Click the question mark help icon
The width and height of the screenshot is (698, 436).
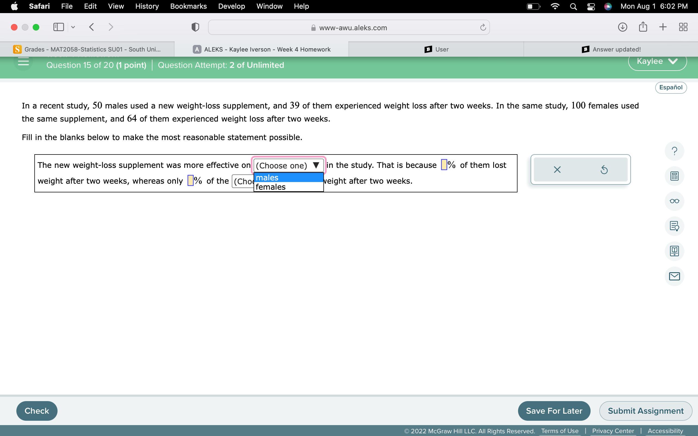674,151
